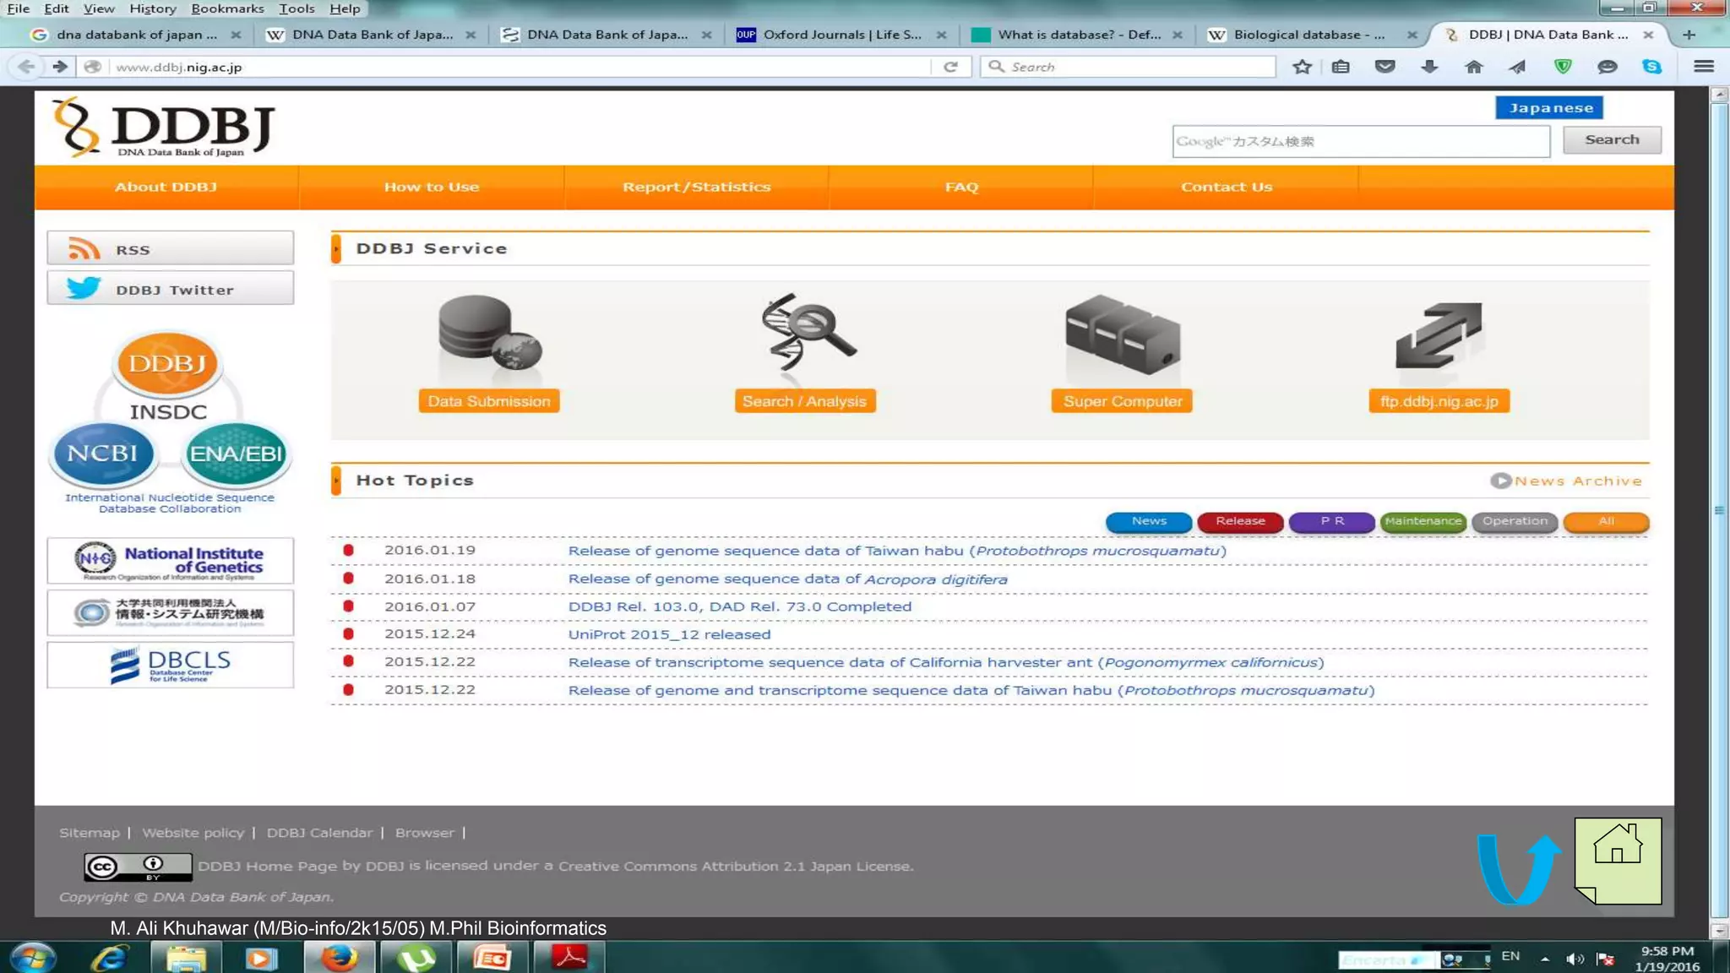Filter hot topics by Maintenance

1423,521
